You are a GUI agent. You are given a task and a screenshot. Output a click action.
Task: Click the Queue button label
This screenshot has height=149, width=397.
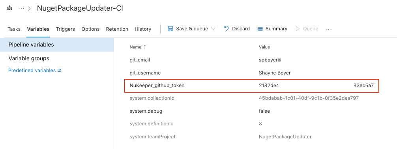311,29
